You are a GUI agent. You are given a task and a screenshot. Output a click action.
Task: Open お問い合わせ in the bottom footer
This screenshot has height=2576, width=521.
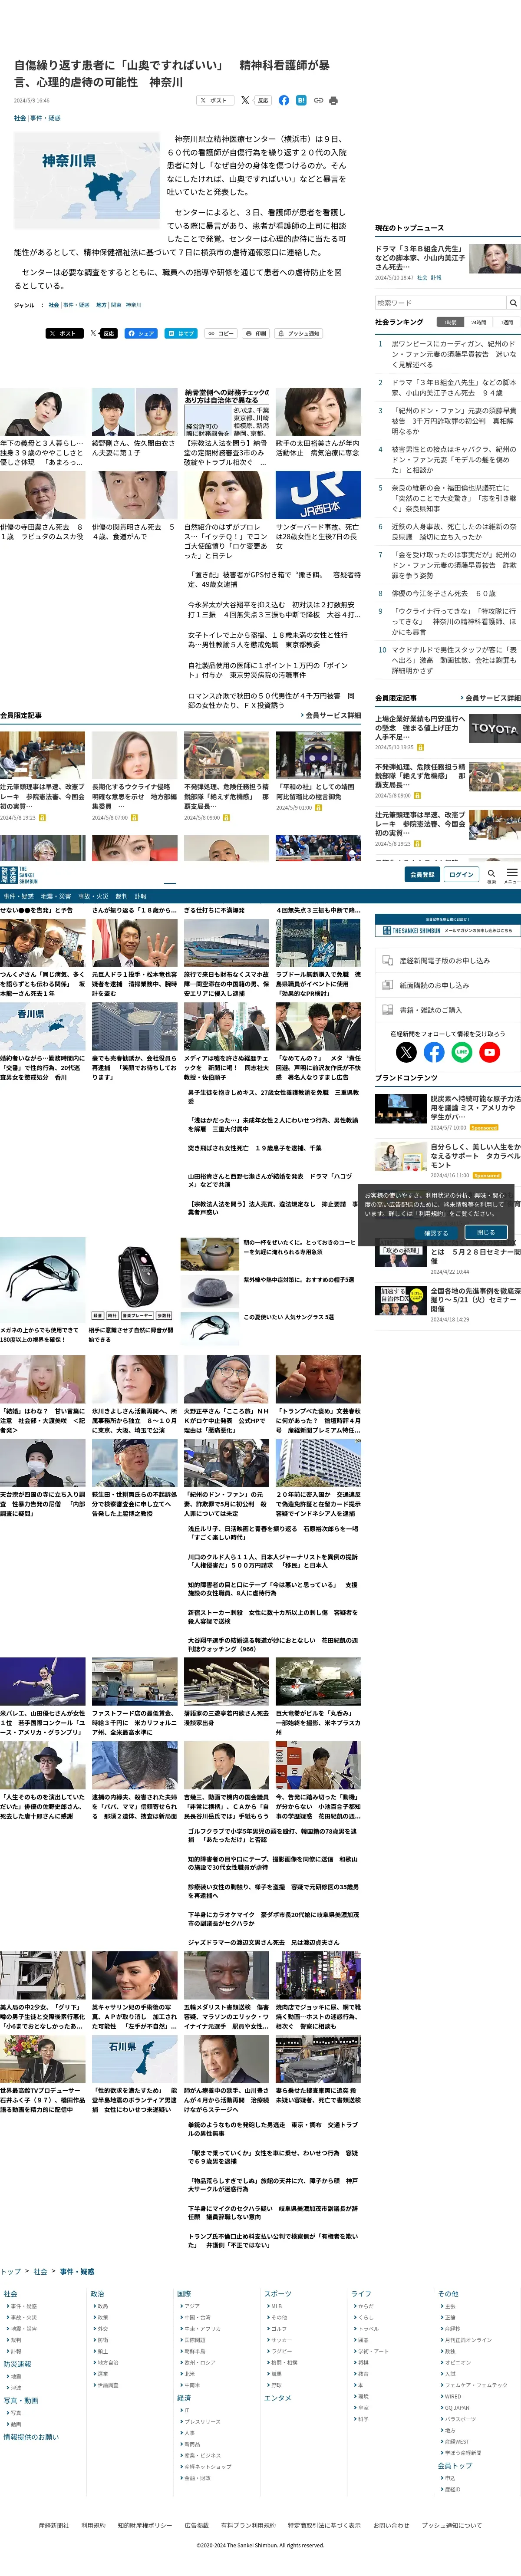(x=391, y=2525)
